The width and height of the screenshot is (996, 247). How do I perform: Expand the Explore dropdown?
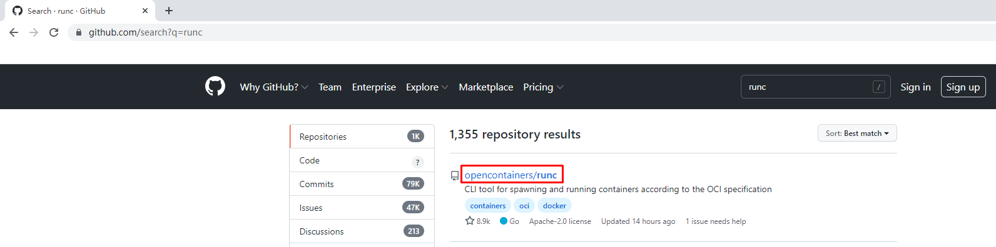tap(427, 87)
